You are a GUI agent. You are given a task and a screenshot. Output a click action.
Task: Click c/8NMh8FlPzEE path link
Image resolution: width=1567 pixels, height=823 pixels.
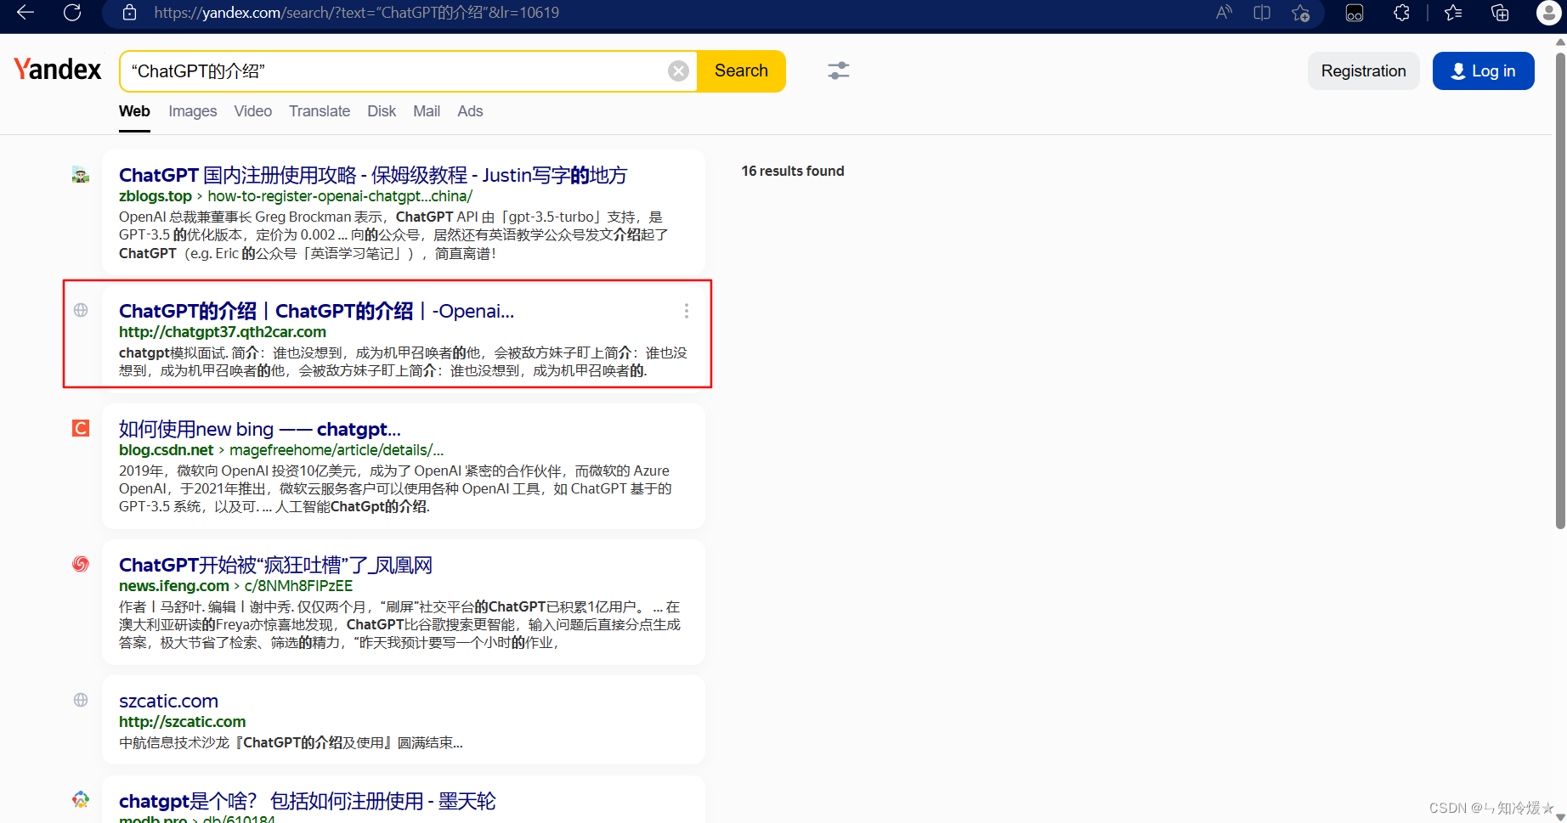point(298,586)
